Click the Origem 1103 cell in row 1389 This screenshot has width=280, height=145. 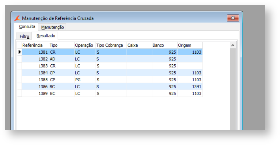pos(190,93)
